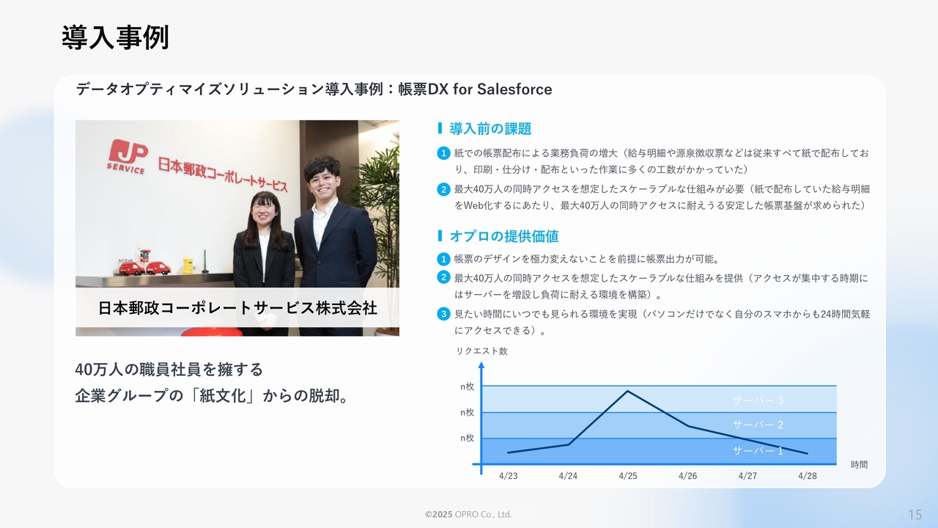Click the サーバー 1 chart band label
938x528 pixels.
coord(758,450)
